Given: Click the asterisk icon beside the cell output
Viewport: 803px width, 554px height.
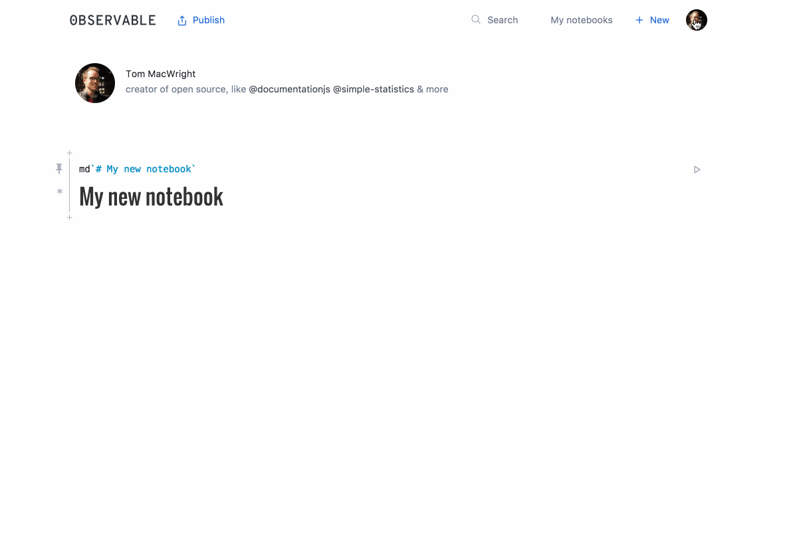Looking at the screenshot, I should pos(59,192).
